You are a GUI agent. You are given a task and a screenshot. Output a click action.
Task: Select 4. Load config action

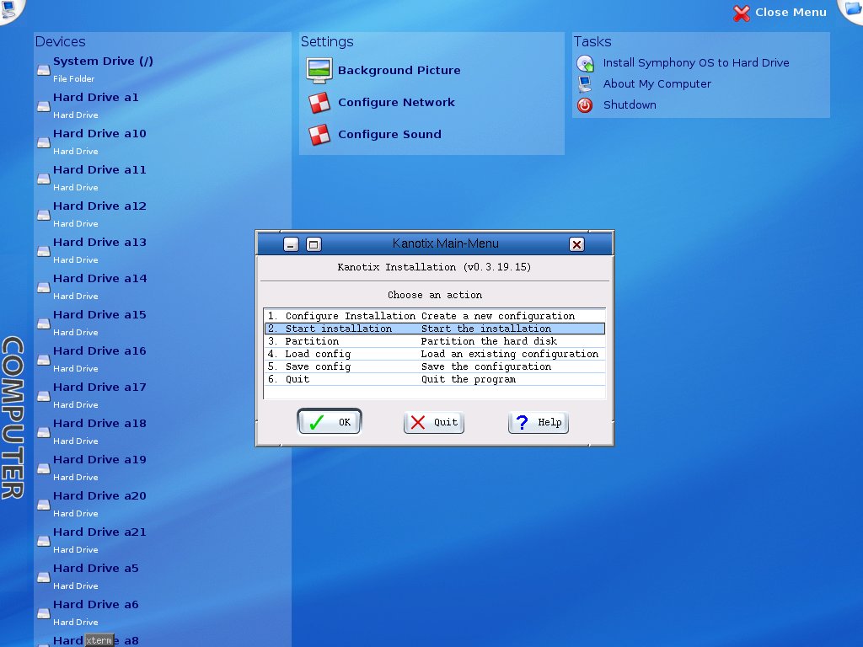coord(435,354)
